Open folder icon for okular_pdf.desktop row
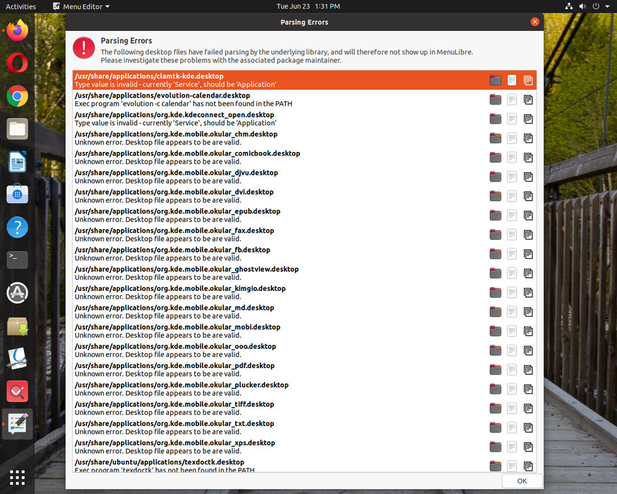 [495, 370]
